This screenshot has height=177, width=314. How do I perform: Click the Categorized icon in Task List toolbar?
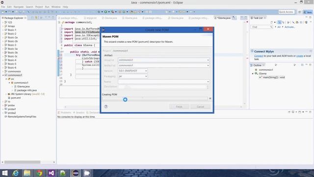[x=279, y=22]
